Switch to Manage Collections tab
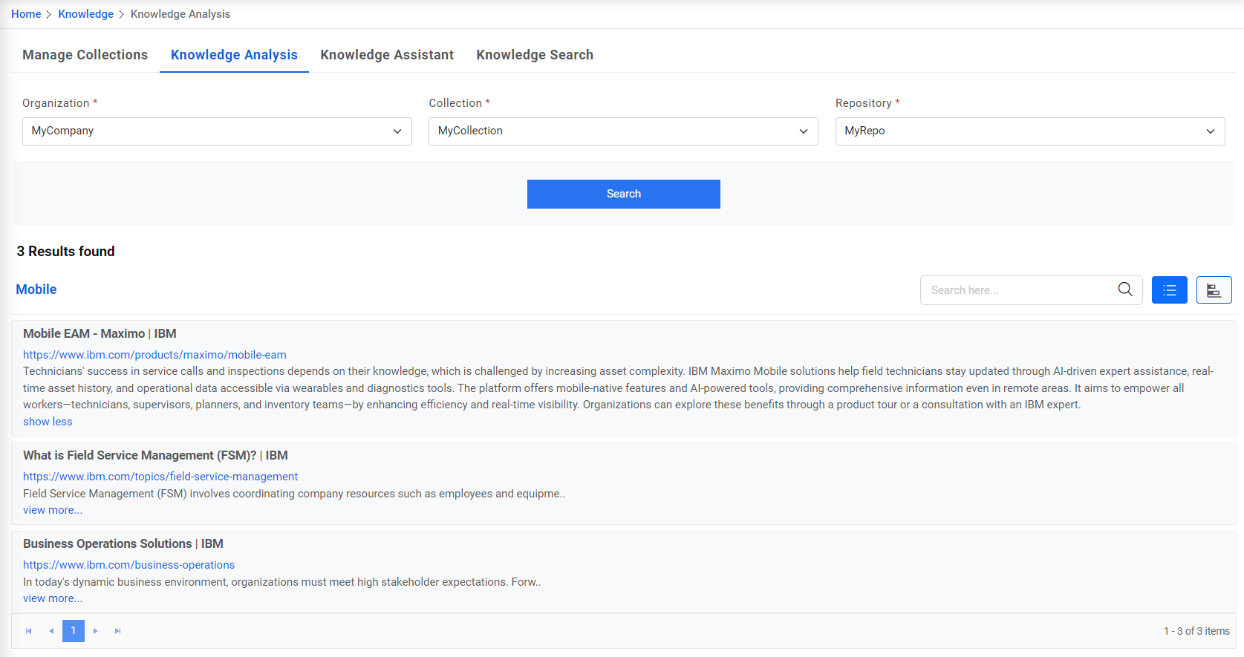This screenshot has height=657, width=1244. pos(85,55)
